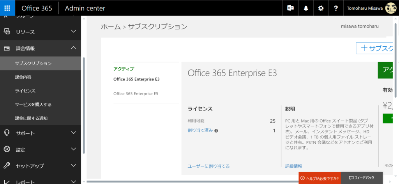Click the セットアップ wrench icon
The height and width of the screenshot is (184, 399).
coord(7,166)
